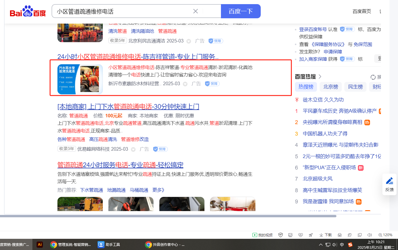Screen dimensions: 398x250
Task: Open dropdown arrow after 优易峰网络科技 2025-03
Action: [x=133, y=149]
